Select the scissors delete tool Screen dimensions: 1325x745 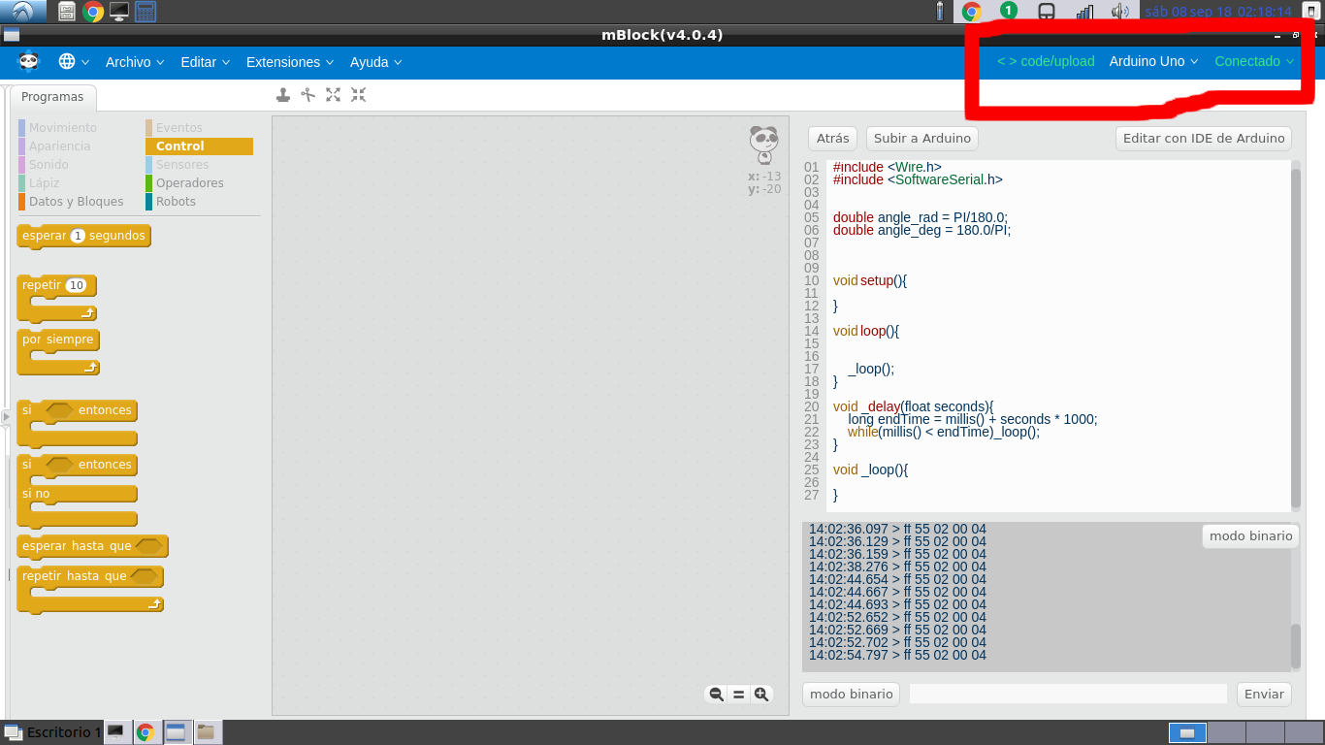[308, 94]
